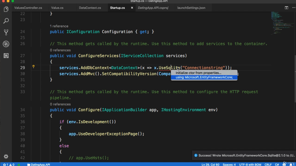The height and width of the screenshot is (166, 296).
Task: Change indentation via 'Spaces: 4'
Action: tap(229, 165)
